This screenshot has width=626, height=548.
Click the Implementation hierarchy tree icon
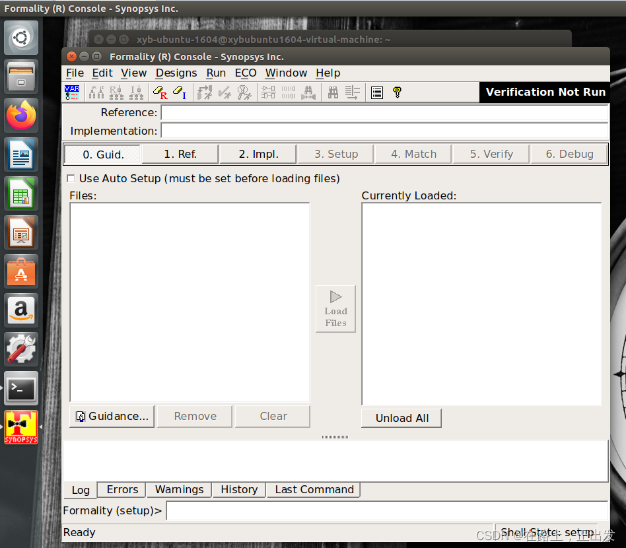[x=136, y=92]
